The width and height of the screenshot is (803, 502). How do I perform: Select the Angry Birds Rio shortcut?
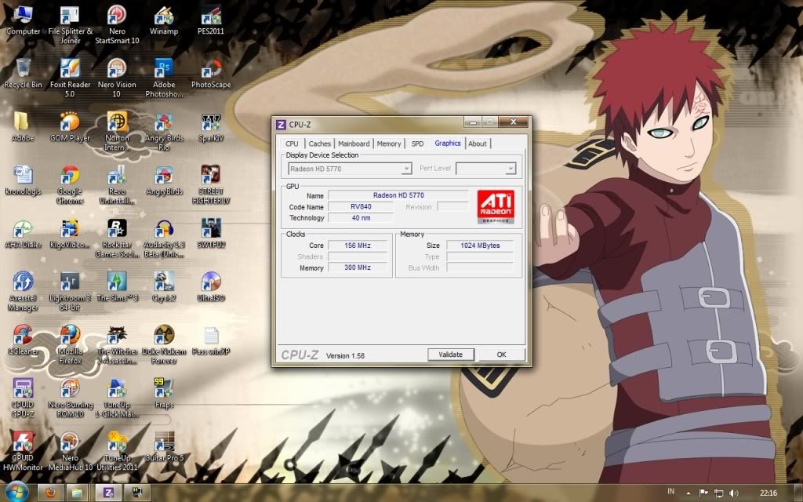(x=164, y=132)
